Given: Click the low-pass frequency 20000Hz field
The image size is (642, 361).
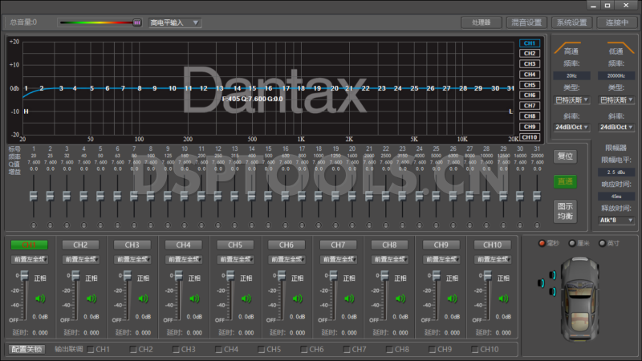Looking at the screenshot, I should [x=616, y=75].
